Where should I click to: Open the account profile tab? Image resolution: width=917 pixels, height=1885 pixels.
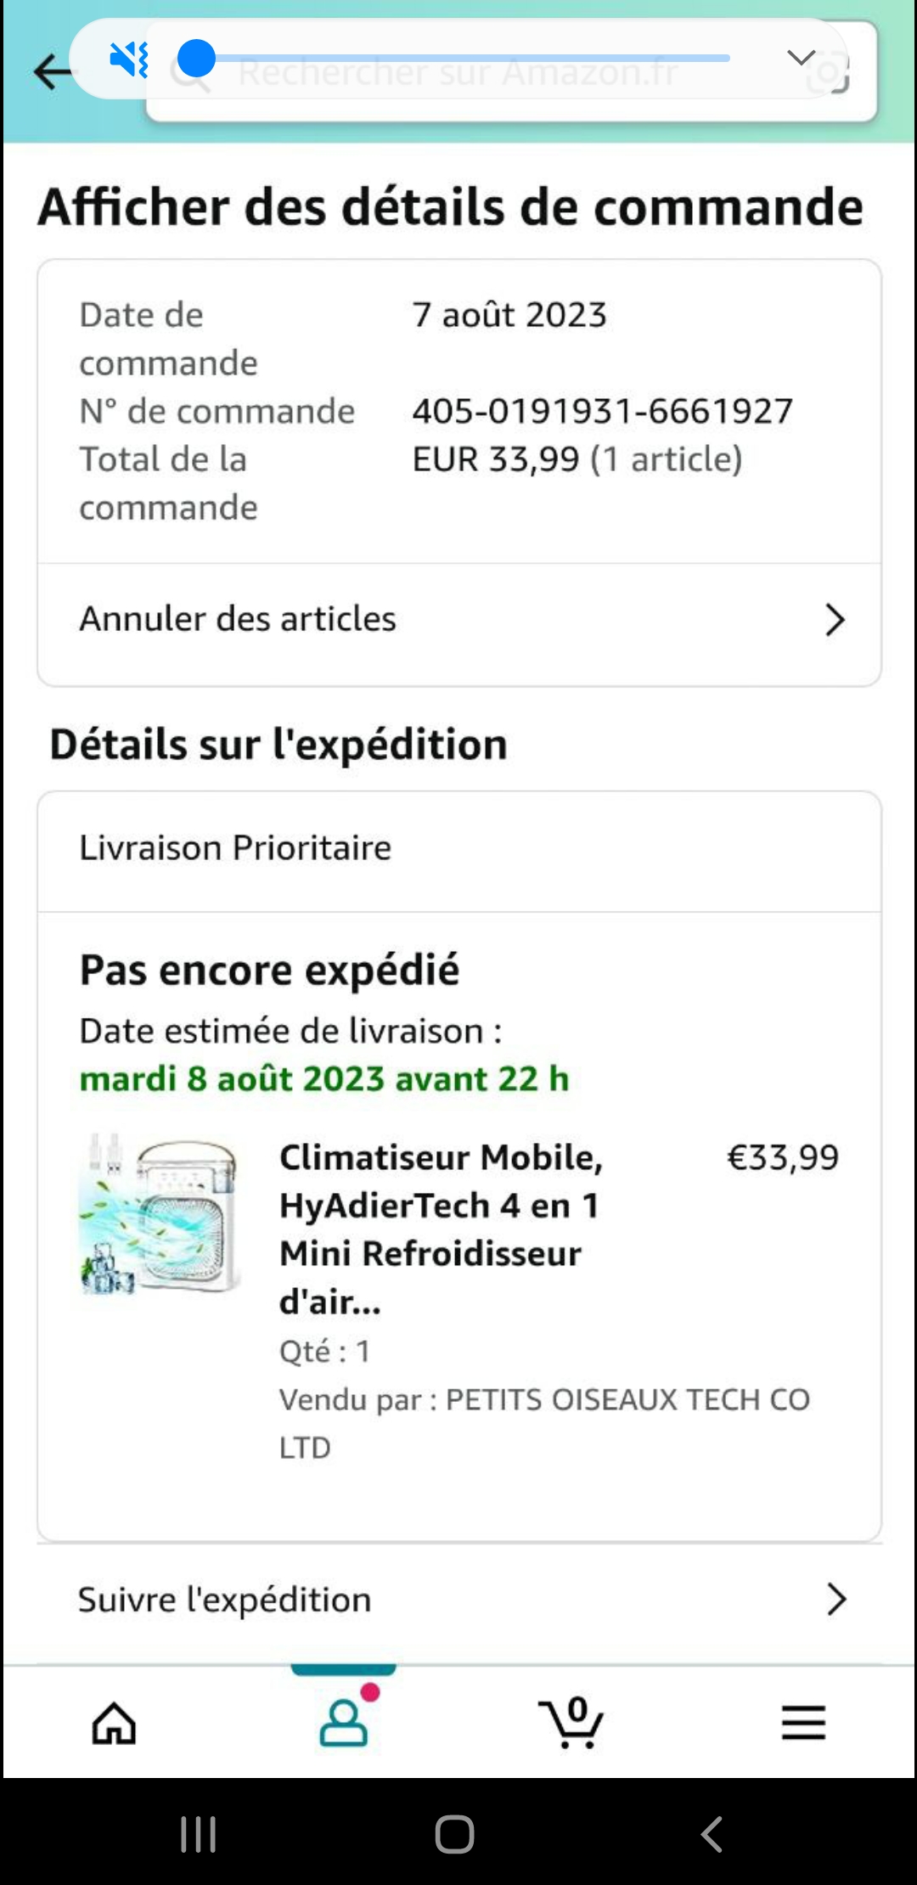[344, 1722]
